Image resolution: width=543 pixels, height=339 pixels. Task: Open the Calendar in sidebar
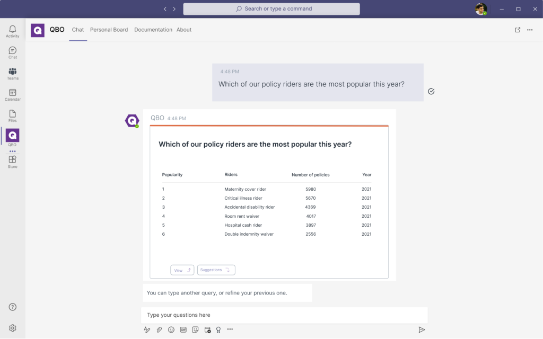12,95
